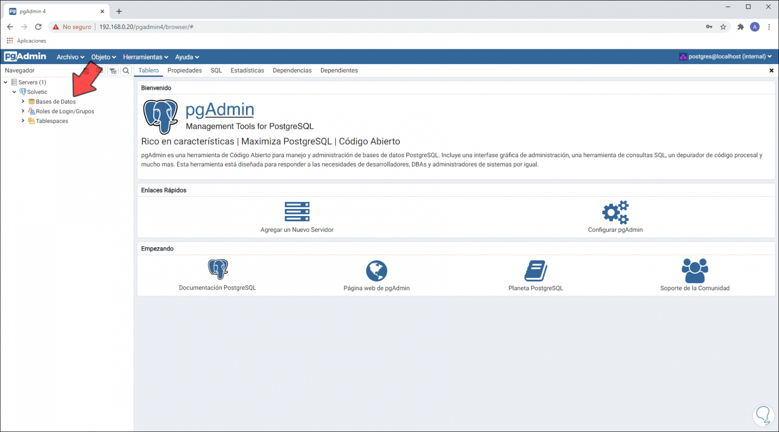
Task: Select the Servers (1) tree label
Action: point(32,82)
